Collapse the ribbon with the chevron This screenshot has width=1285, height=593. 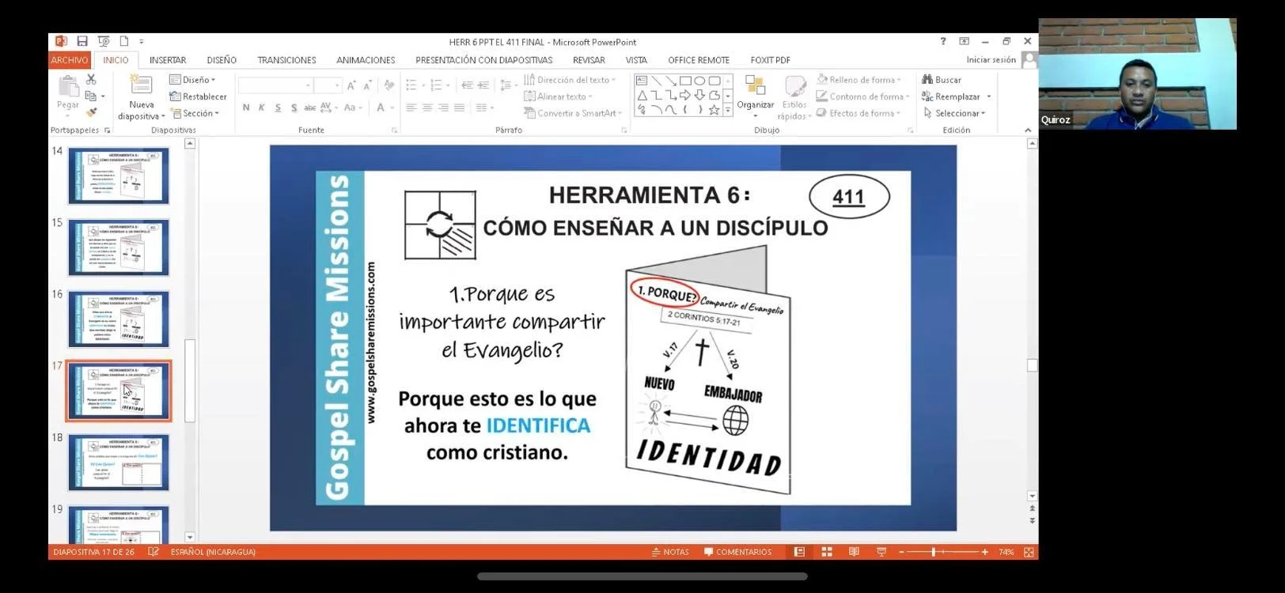pos(1028,130)
